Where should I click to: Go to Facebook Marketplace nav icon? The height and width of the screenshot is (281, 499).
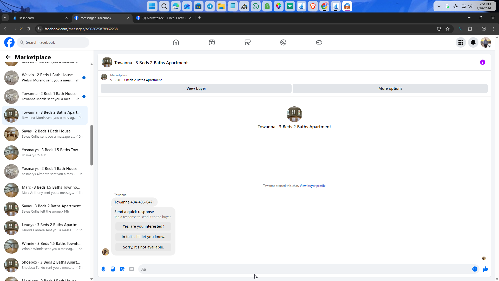[247, 42]
